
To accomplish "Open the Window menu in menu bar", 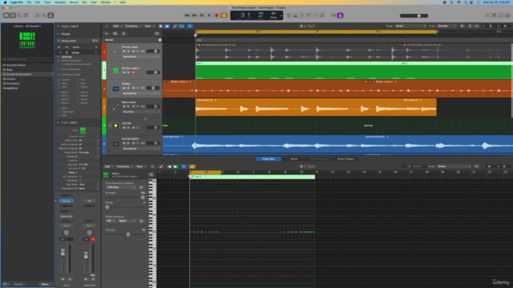I will [x=105, y=2].
